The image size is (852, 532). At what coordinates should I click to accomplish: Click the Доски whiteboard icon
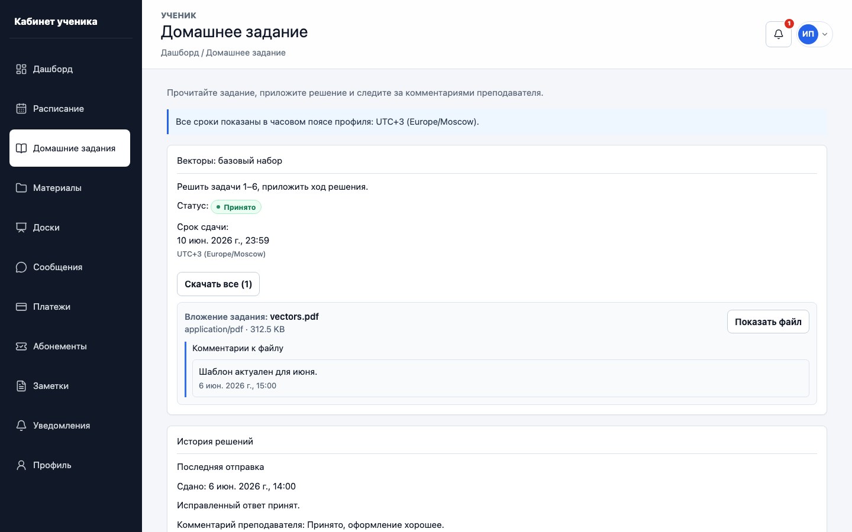pyautogui.click(x=21, y=228)
